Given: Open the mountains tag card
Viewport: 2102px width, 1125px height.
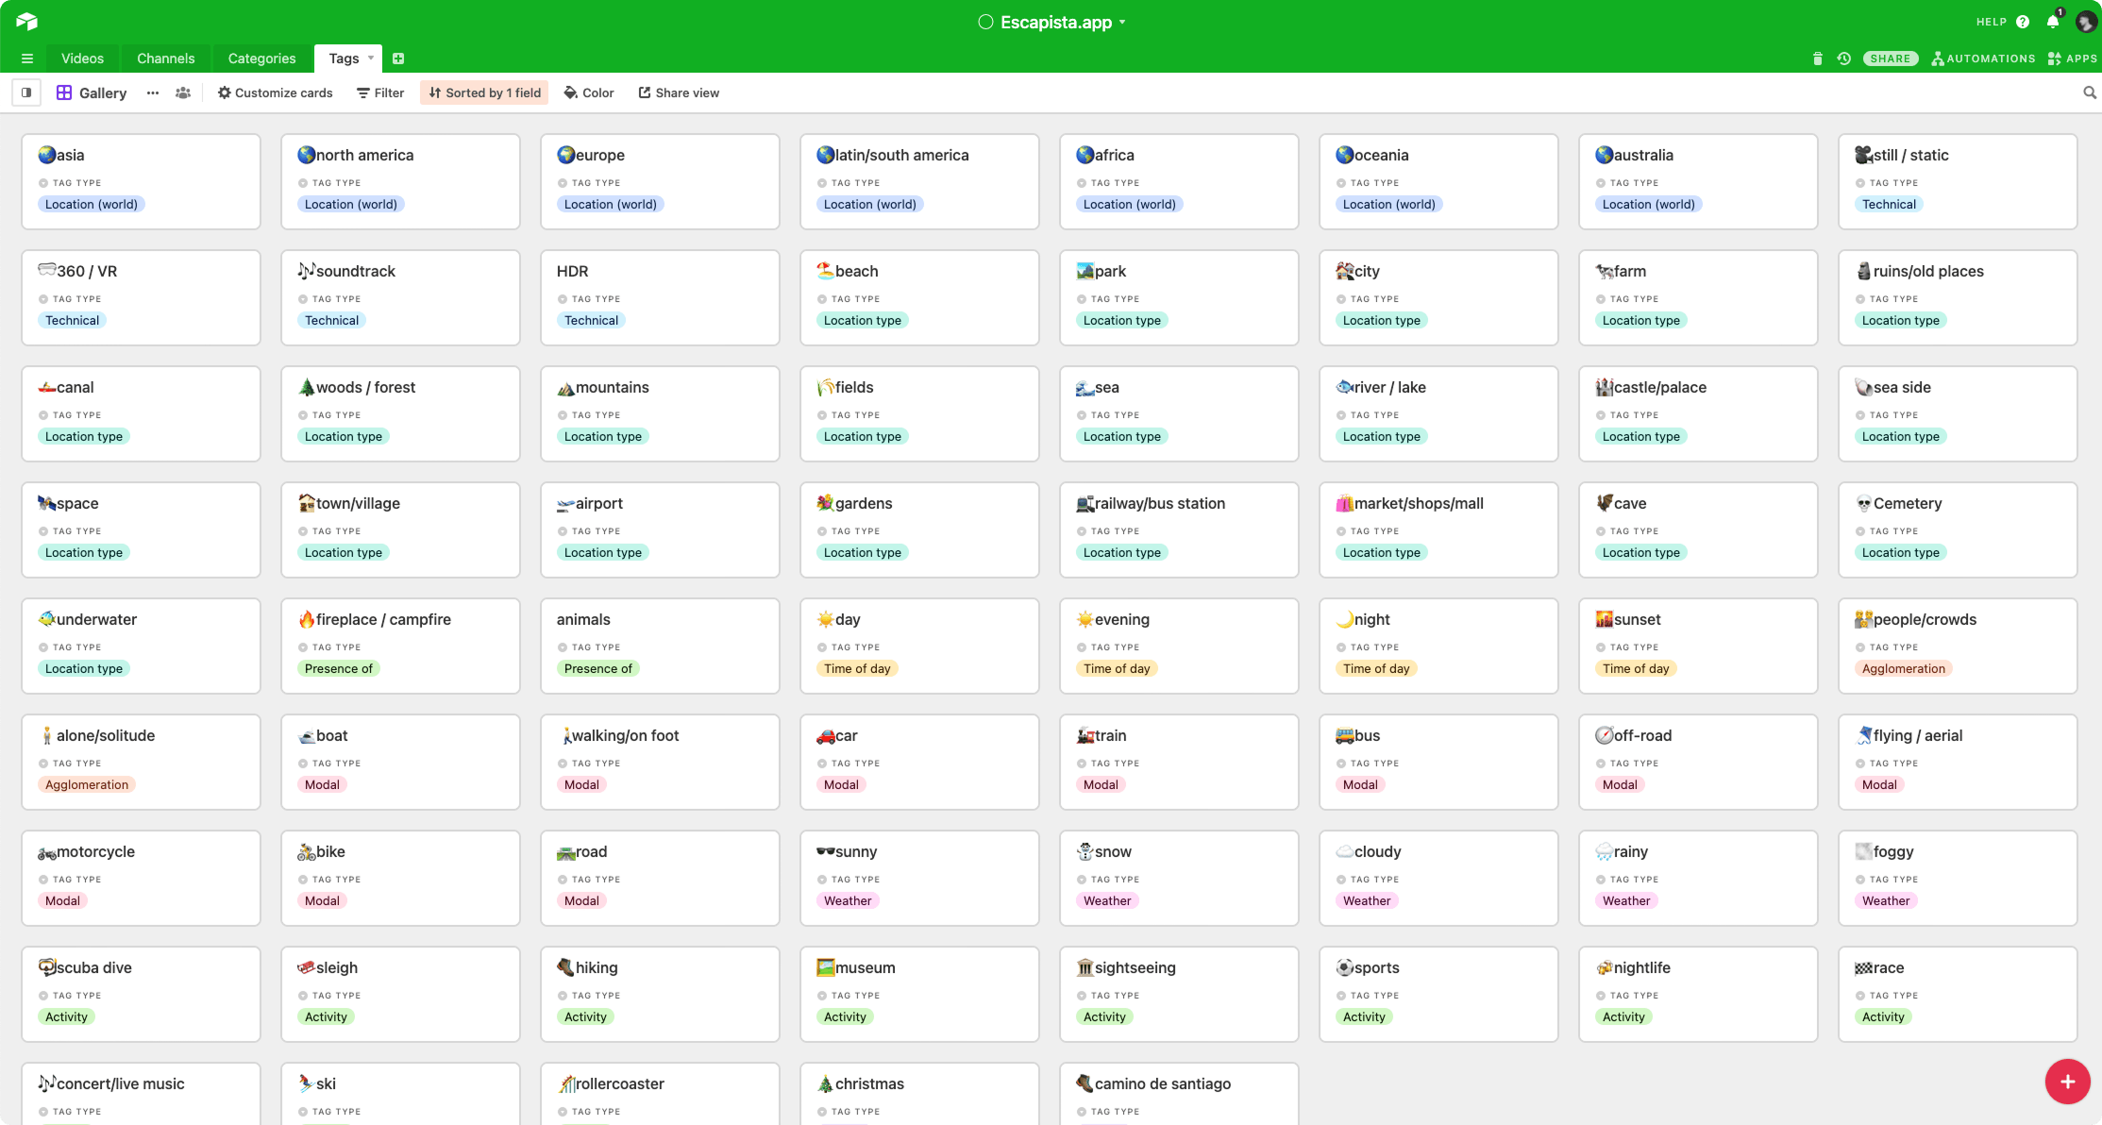Looking at the screenshot, I should pos(659,412).
